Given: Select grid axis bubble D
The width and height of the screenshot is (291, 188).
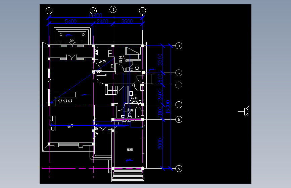Looking at the screenshot, I should click(x=179, y=119).
